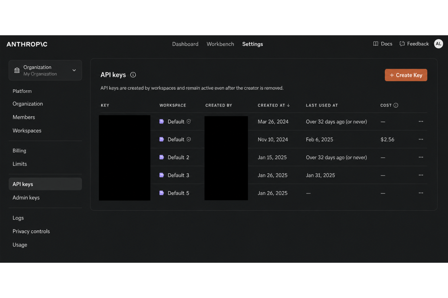The width and height of the screenshot is (448, 298).
Task: Click the $2.56 cost value
Action: tap(387, 139)
